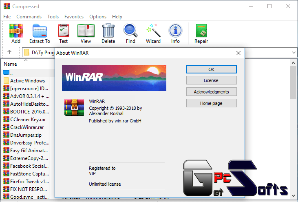
Task: Open the Commands menu
Action: 29,17
